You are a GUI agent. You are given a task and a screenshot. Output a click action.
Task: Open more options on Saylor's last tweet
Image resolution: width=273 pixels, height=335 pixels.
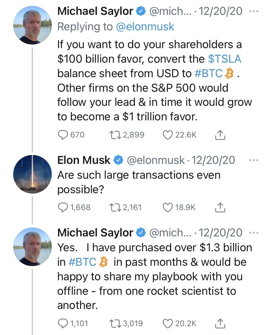254,233
